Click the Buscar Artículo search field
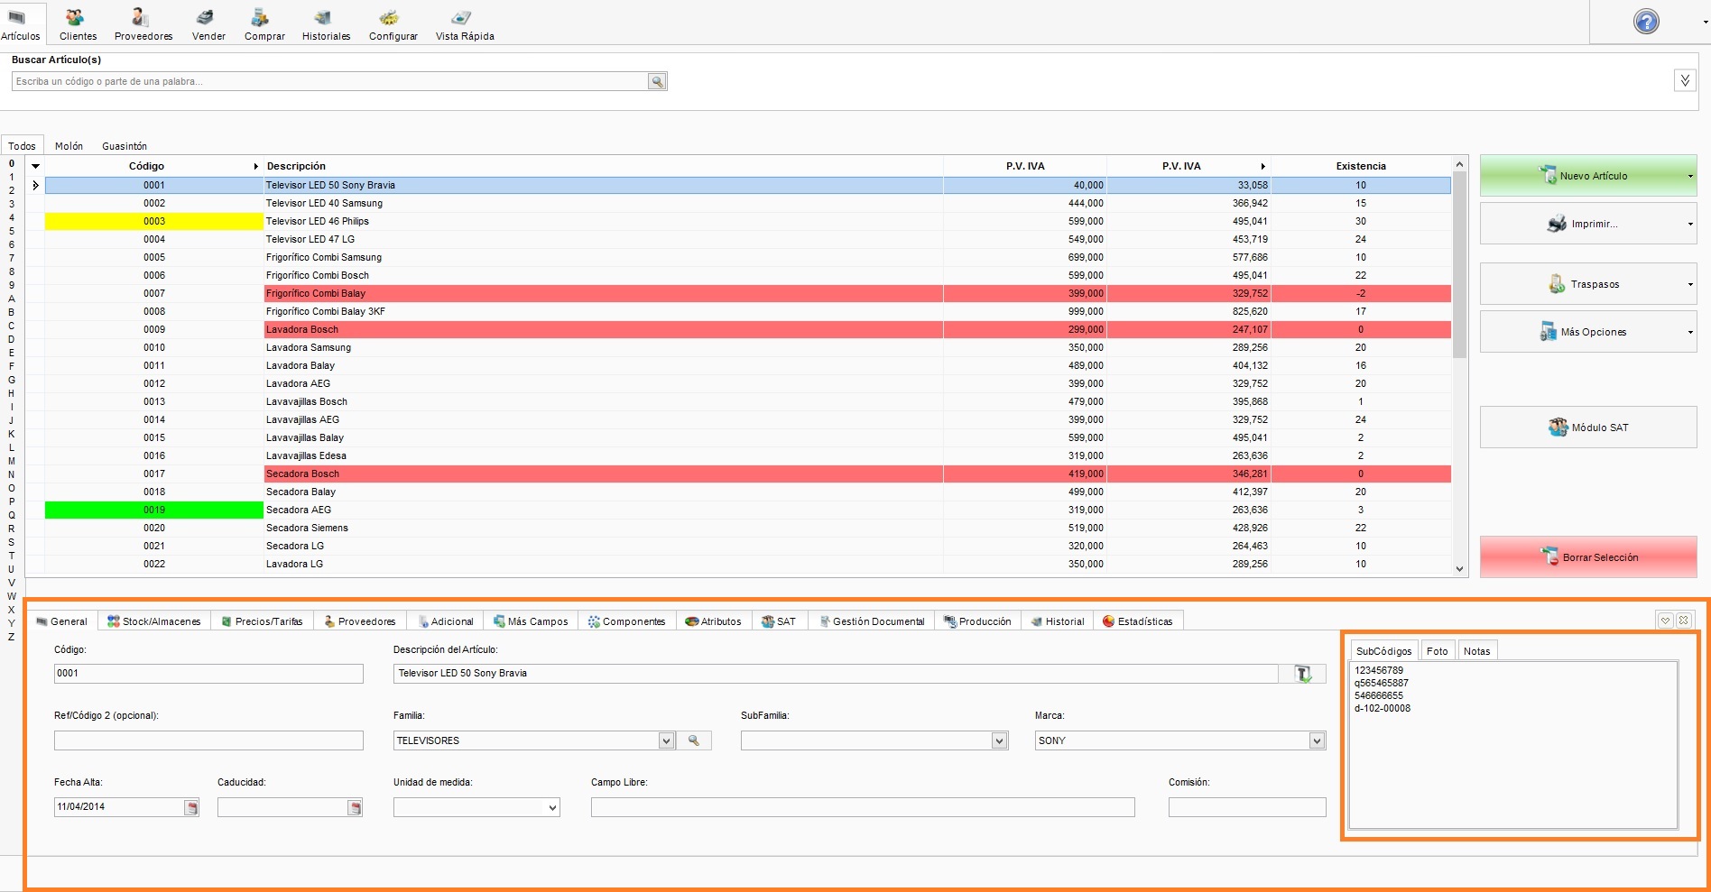 coord(329,81)
